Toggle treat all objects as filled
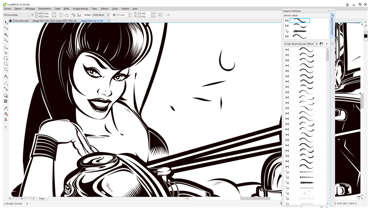This screenshot has height=210, width=370. pos(160,15)
